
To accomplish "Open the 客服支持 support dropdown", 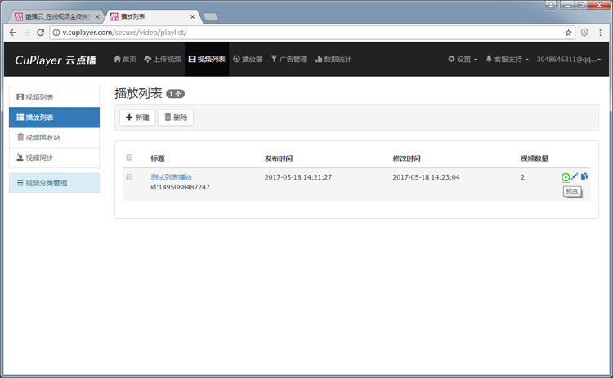I will click(508, 60).
